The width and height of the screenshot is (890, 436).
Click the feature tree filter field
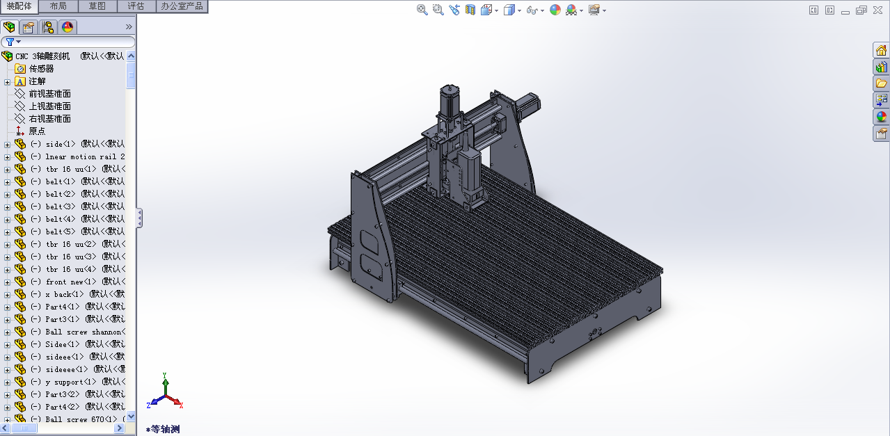tap(68, 42)
